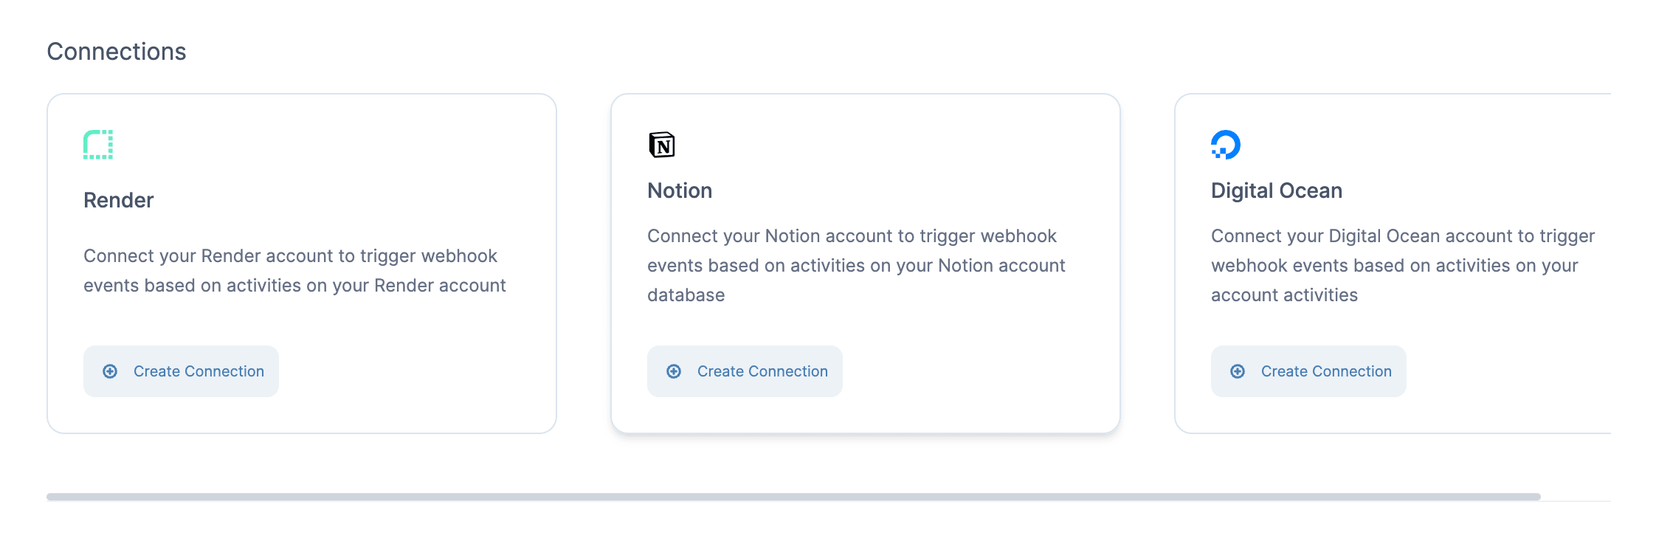Image resolution: width=1656 pixels, height=533 pixels.
Task: Click the Notion card description text
Action: click(855, 265)
